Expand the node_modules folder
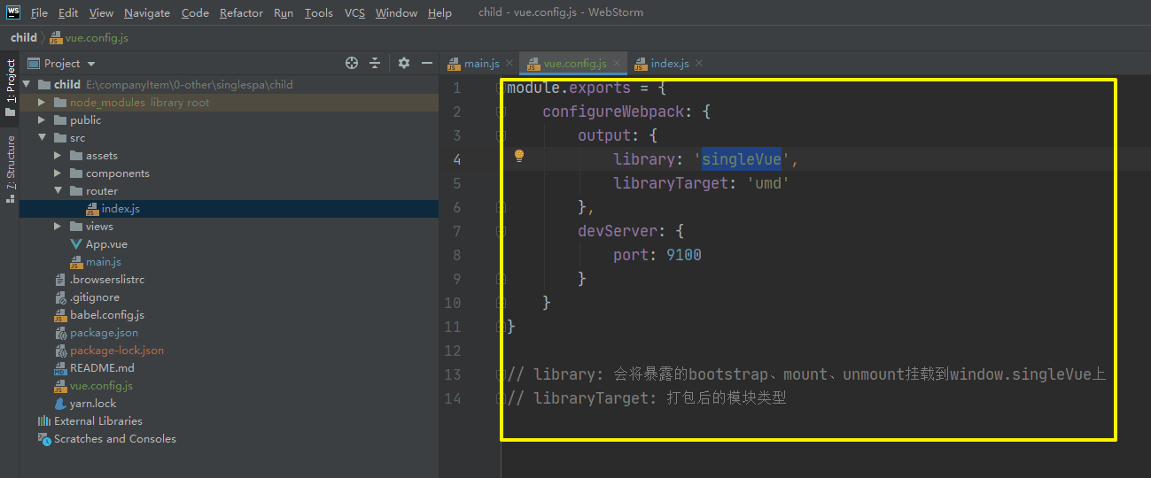This screenshot has height=478, width=1151. 41,103
